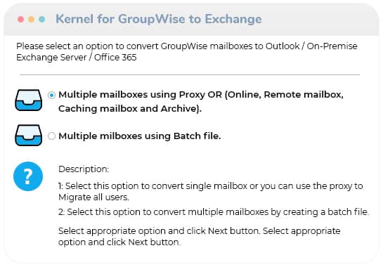
Task: Click the 'Exchange Server / Office 365' text
Action: coord(77,58)
